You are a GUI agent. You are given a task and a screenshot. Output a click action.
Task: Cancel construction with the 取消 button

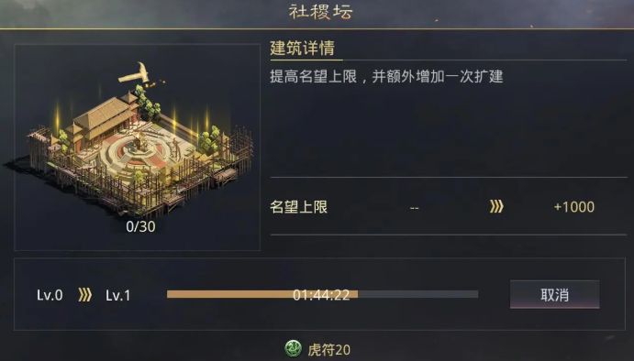(555, 294)
